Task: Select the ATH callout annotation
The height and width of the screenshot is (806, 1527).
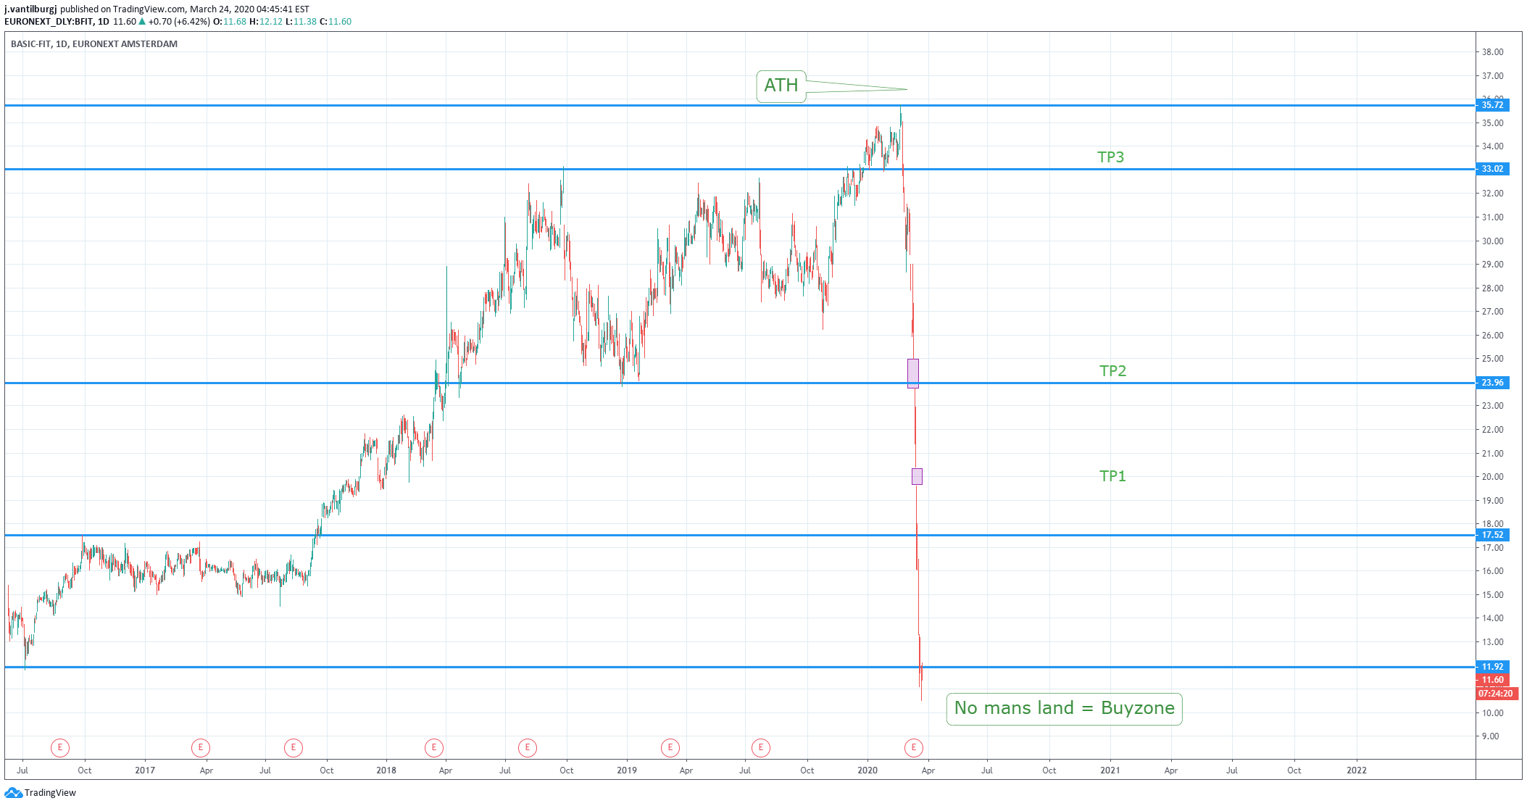Action: pyautogui.click(x=781, y=86)
